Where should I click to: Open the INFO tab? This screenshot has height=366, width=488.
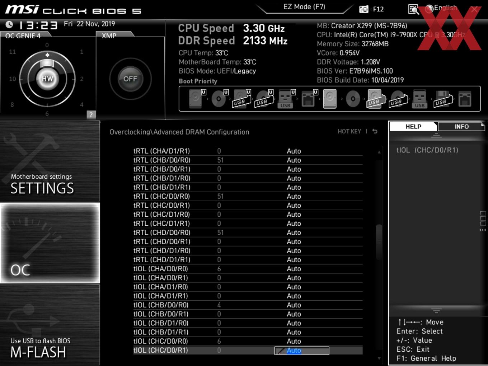(x=461, y=126)
